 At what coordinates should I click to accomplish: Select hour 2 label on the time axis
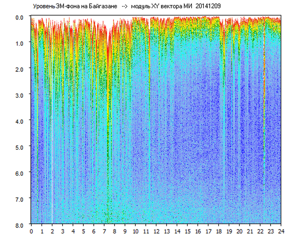coord(52,231)
